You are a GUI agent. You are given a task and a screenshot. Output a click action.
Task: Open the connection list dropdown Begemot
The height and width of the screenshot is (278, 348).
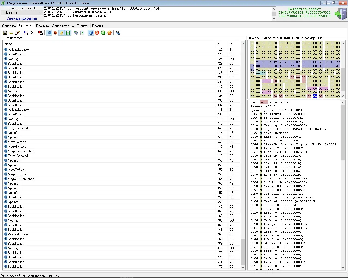click(22, 13)
